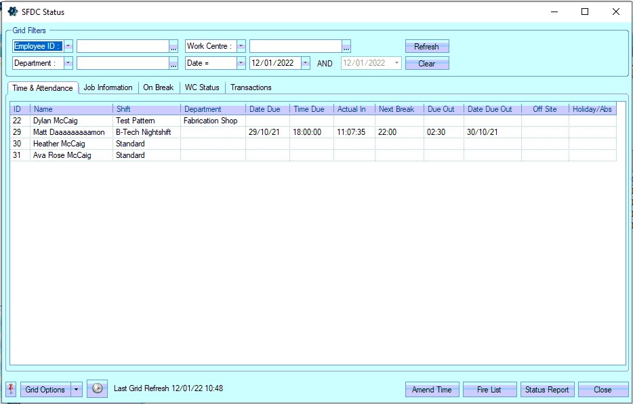Click in the Employee ID filter text field
Image resolution: width=633 pixels, height=404 pixels.
pyautogui.click(x=122, y=46)
